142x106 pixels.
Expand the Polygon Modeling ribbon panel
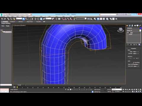tap(6, 24)
